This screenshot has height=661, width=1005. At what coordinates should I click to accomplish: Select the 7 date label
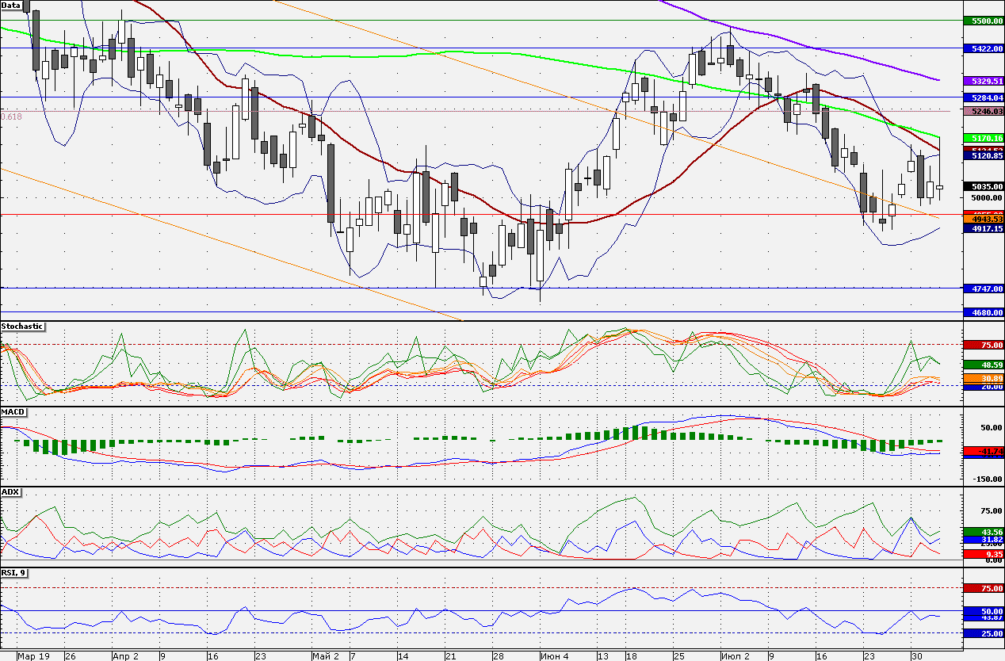point(353,656)
